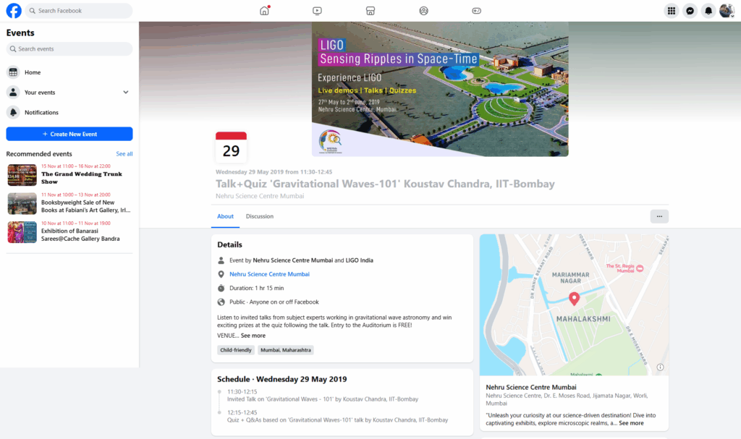Click the Facebook logo icon
Viewport: 741px width, 439px height.
[x=14, y=11]
